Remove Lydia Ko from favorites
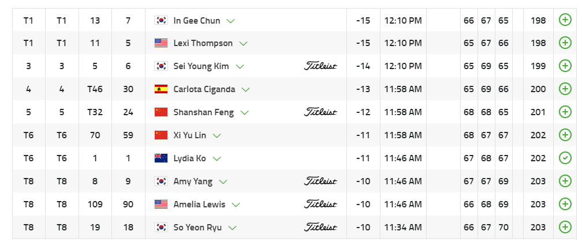The width and height of the screenshot is (582, 250). pyautogui.click(x=565, y=158)
